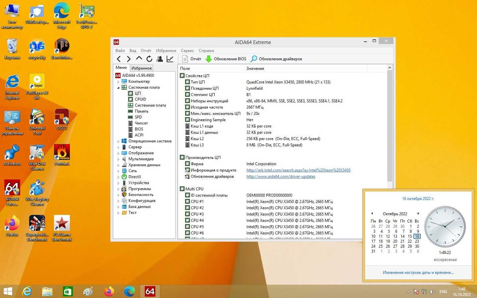The image size is (477, 298).
Task: Go to previous month in calendar
Action: coord(372,214)
